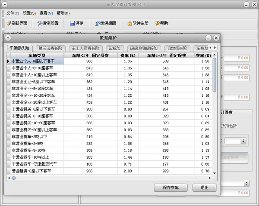Image resolution: width=259 pixels, height=206 pixels.
Task: Click the 软件注册 lock icon
Action: [x=129, y=23]
